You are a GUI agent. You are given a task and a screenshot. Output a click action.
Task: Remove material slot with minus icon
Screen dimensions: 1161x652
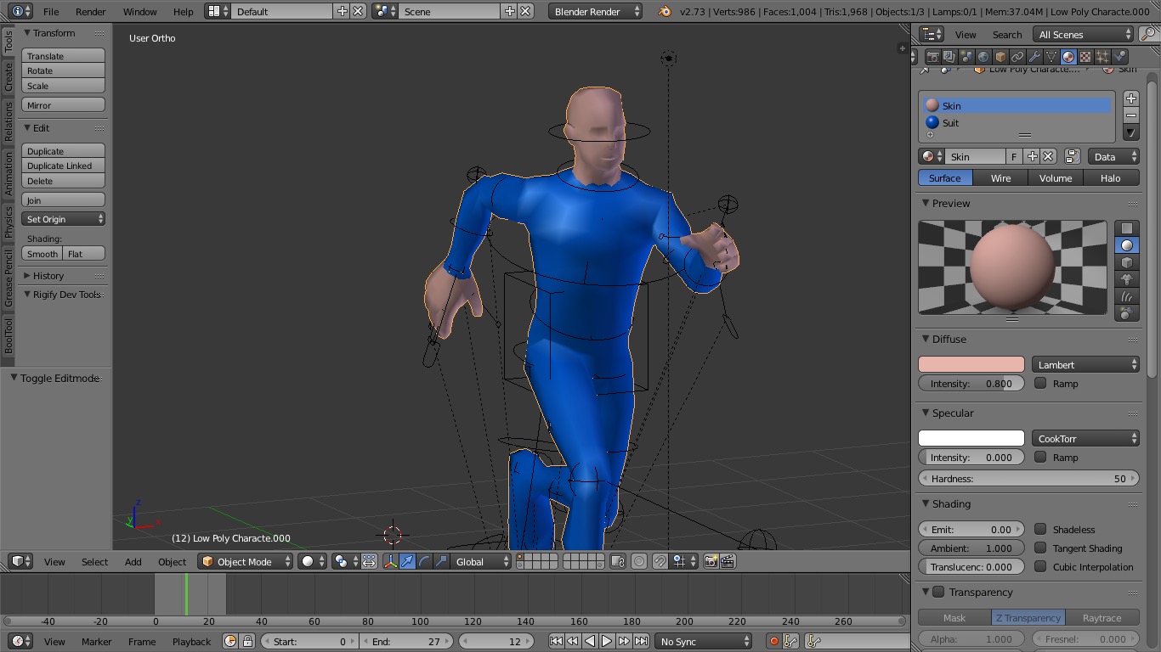(x=1131, y=115)
